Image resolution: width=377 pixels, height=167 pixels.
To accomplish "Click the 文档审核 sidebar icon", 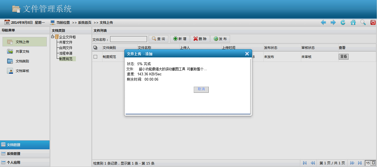I will (10, 71).
